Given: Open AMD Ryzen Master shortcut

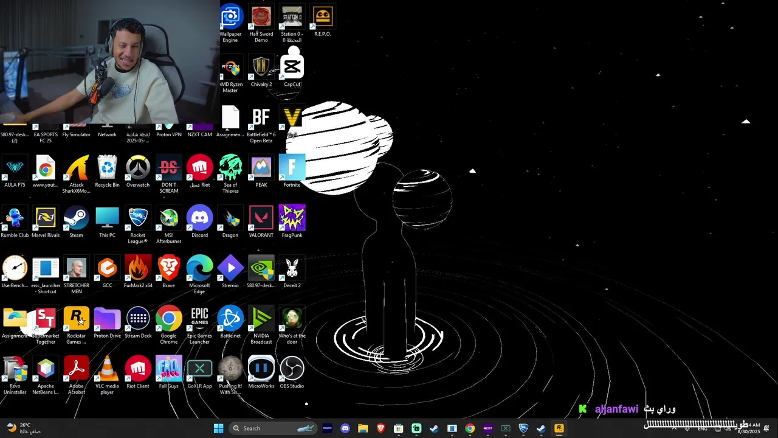Looking at the screenshot, I should 230,74.
